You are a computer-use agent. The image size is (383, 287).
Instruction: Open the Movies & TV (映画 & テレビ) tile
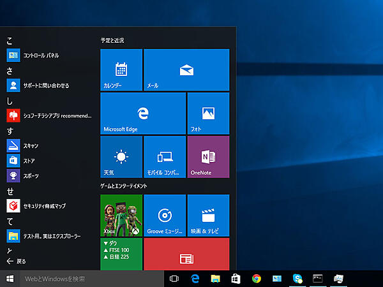(x=208, y=216)
